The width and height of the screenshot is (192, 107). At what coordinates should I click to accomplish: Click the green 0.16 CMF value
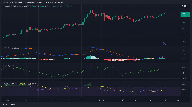[13, 66]
